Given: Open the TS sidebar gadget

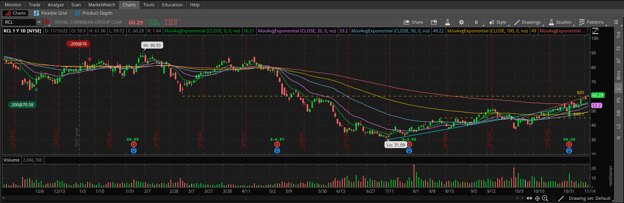Looking at the screenshot, I should 618,49.
